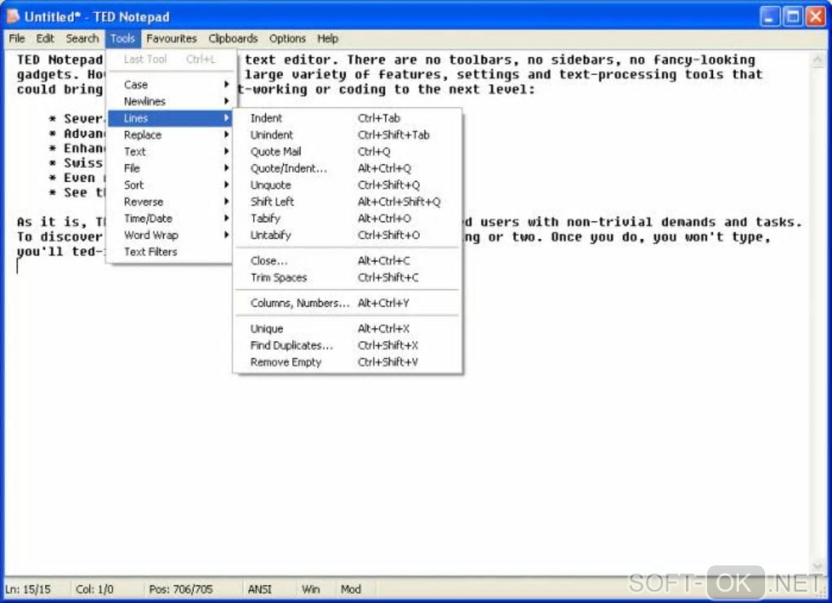Choose Unindent from Lines submenu
Image resolution: width=832 pixels, height=603 pixels.
(x=347, y=135)
